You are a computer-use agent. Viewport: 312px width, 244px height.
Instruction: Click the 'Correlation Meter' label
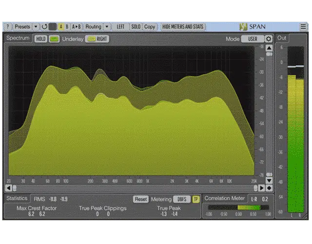pos(225,198)
